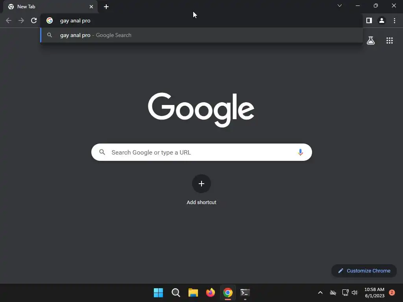The height and width of the screenshot is (302, 403).
Task: Open Windows taskbar search
Action: (176, 293)
